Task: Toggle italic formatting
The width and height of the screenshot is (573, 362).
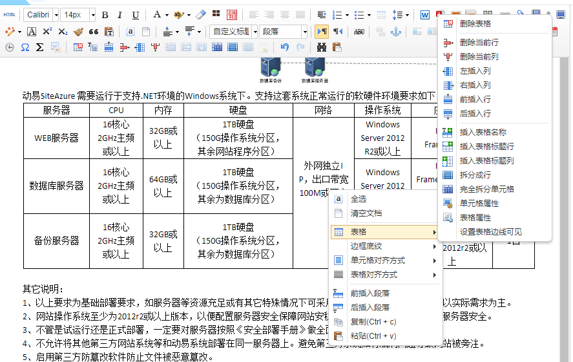Action: (120, 15)
